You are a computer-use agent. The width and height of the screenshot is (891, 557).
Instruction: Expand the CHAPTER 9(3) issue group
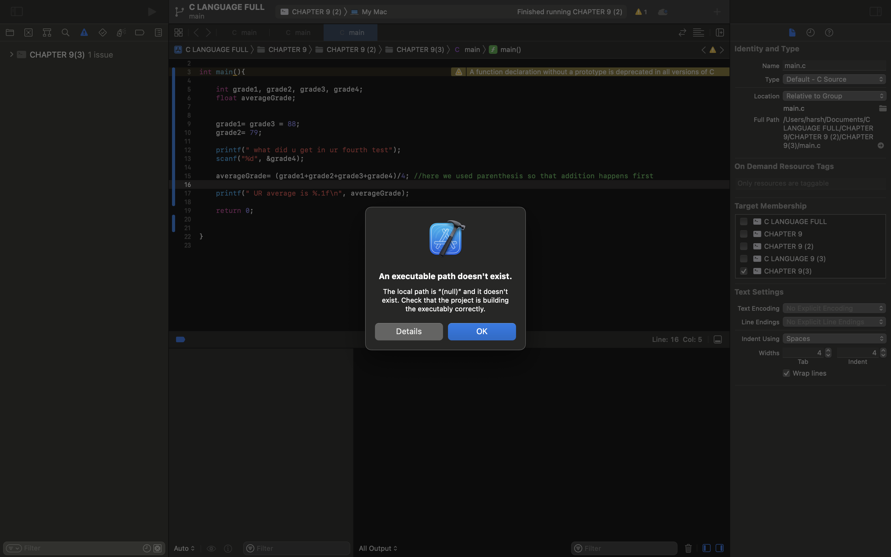click(11, 54)
